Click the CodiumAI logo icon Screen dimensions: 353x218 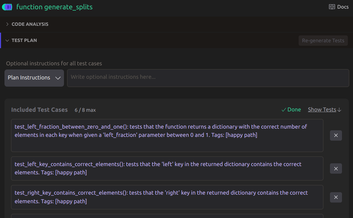7,7
